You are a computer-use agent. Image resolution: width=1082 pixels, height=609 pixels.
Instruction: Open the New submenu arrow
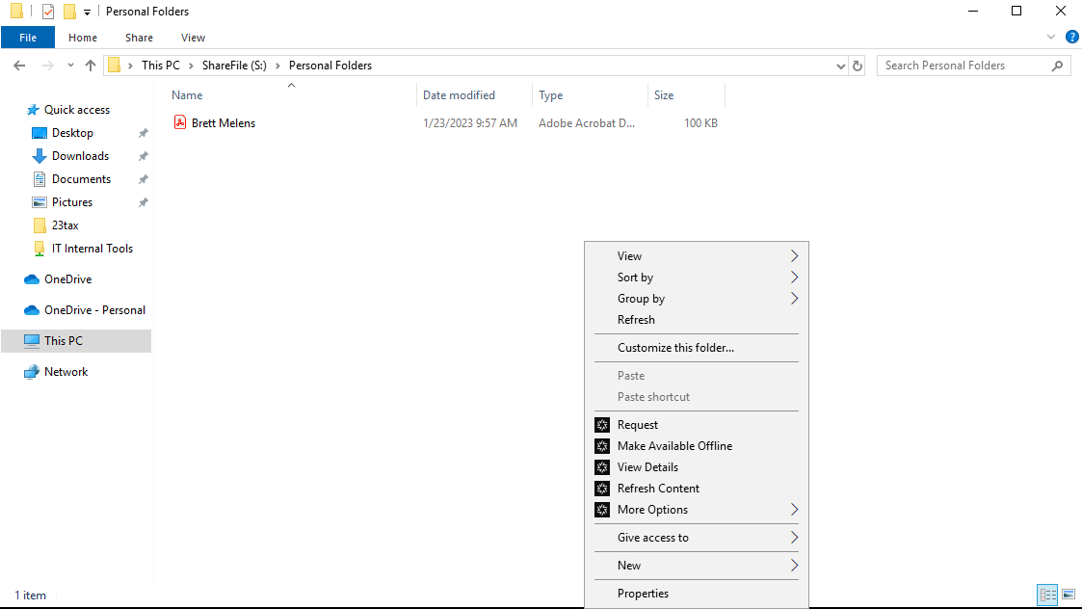click(794, 566)
